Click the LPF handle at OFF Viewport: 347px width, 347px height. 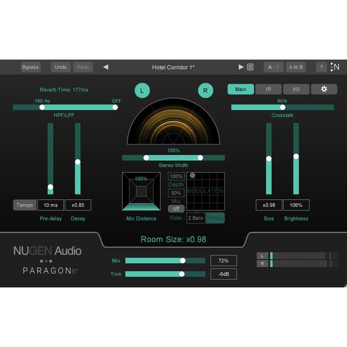pos(115,108)
